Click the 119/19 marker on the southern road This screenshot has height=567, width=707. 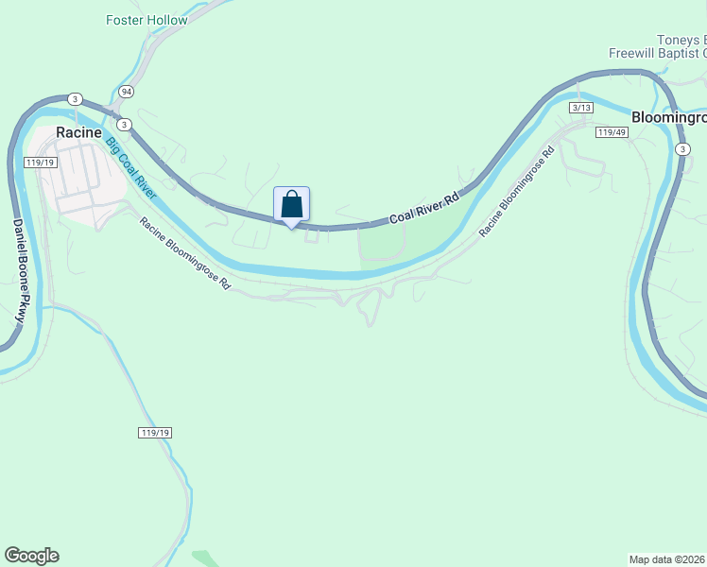tap(155, 433)
